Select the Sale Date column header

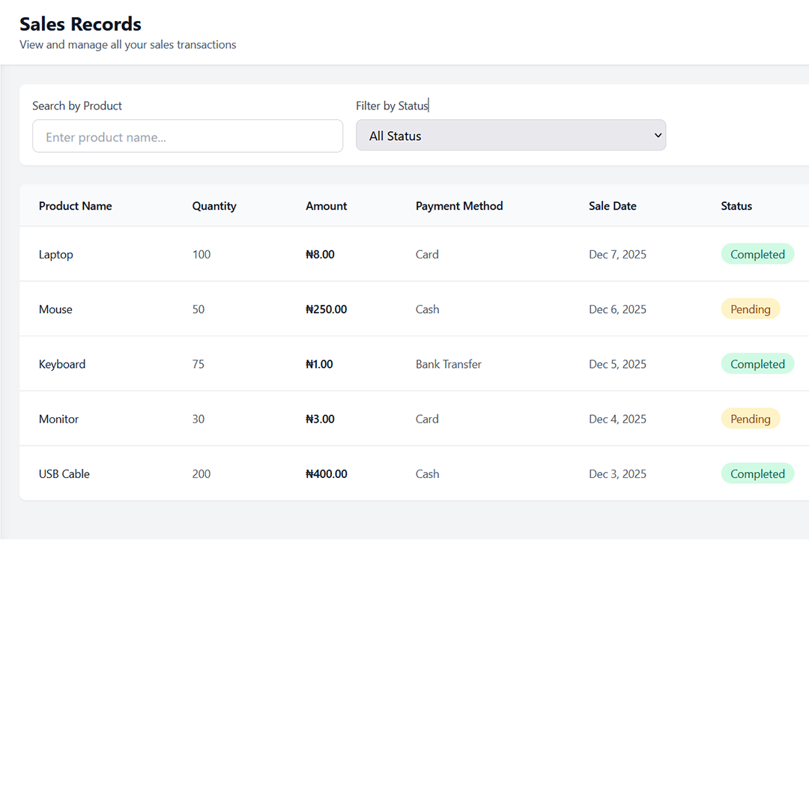click(612, 205)
